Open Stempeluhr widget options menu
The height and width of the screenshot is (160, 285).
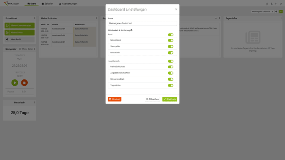(x=34, y=49)
